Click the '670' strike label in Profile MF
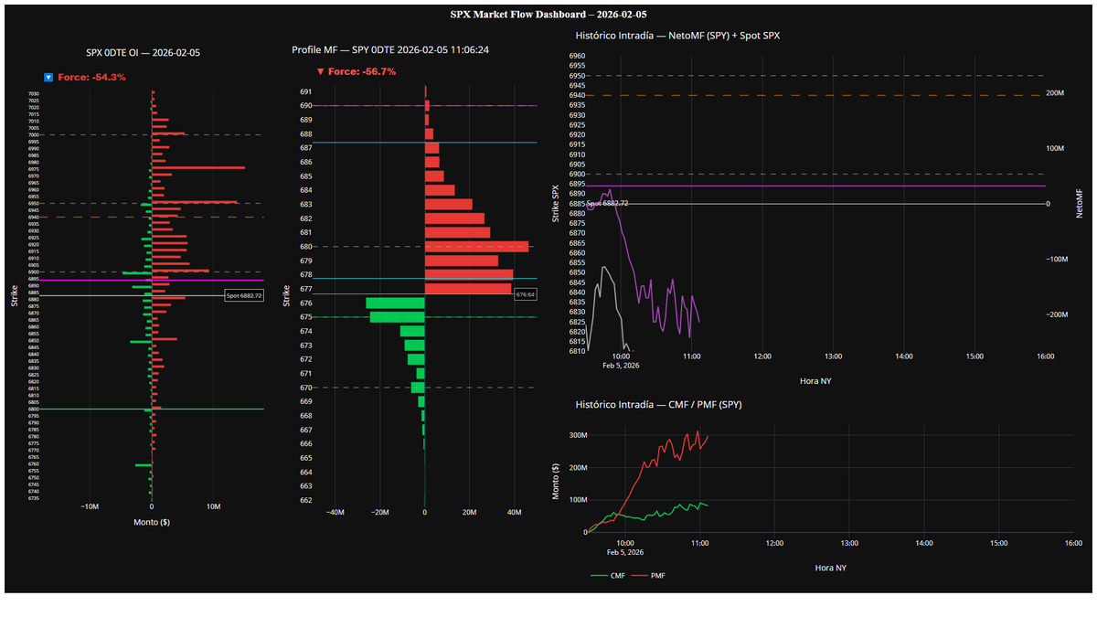 pos(306,388)
